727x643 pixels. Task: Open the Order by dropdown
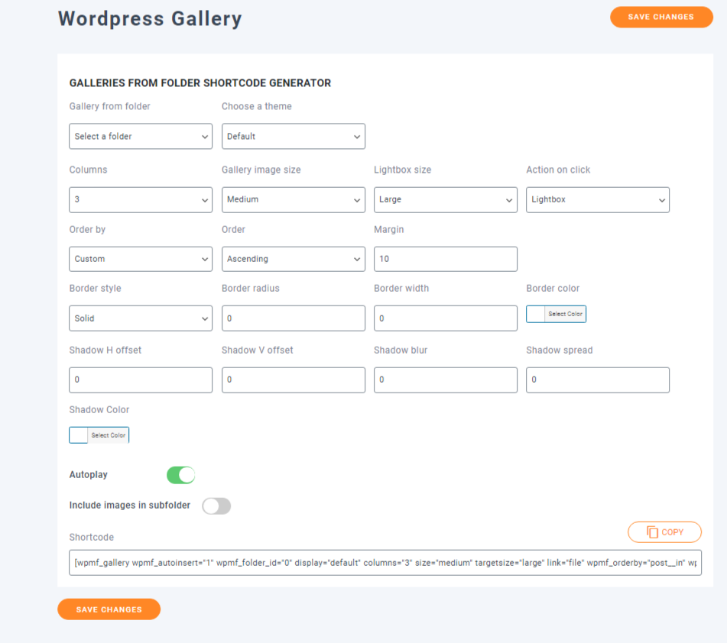pyautogui.click(x=141, y=259)
